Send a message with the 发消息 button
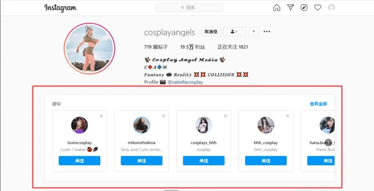Screen dimensions: 374x191 tap(211, 31)
